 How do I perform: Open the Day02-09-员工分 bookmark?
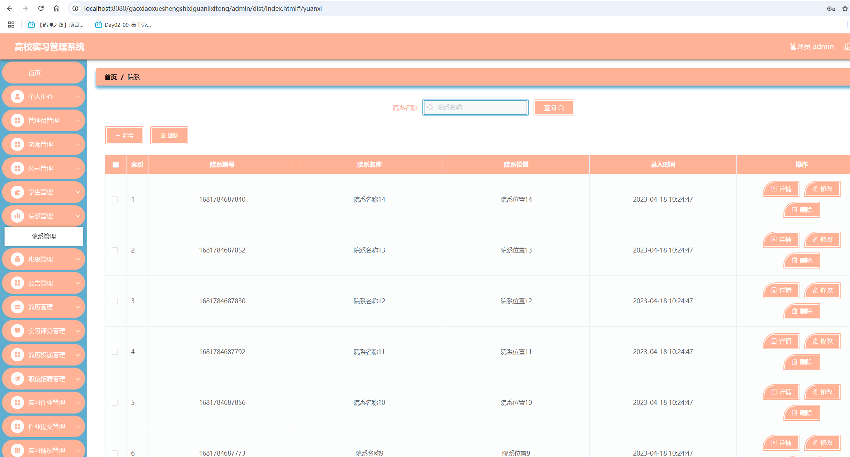[x=123, y=25]
